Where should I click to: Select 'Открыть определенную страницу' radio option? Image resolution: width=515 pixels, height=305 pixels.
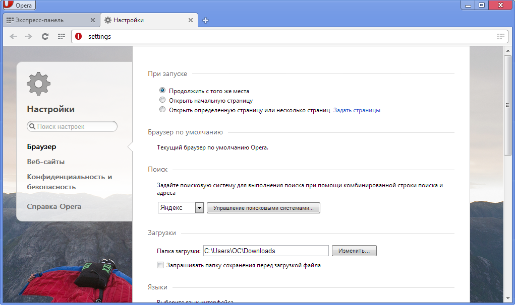(x=162, y=110)
